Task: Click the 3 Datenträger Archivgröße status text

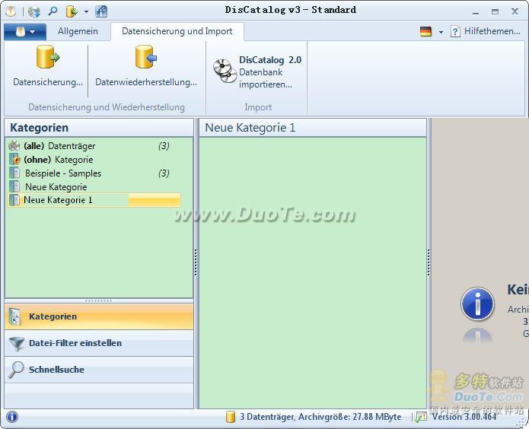Action: click(320, 417)
